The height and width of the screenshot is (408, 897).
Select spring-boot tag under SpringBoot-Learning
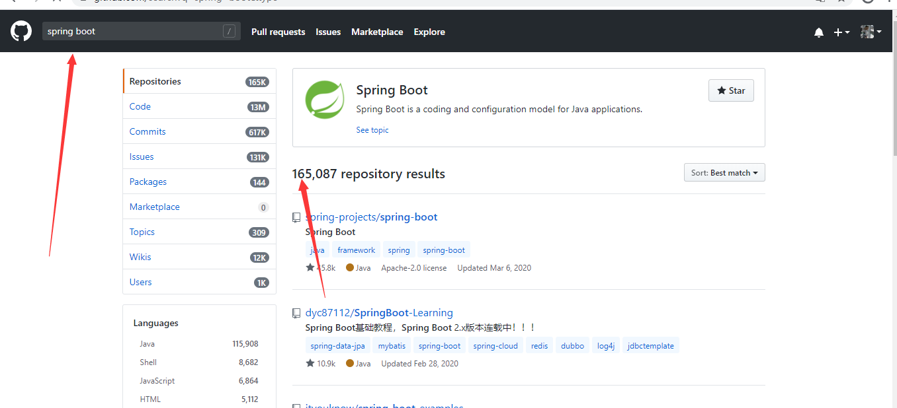439,346
